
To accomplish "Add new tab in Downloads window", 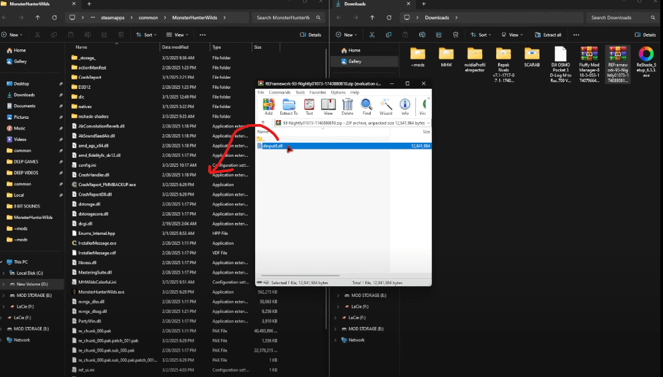I will [424, 4].
